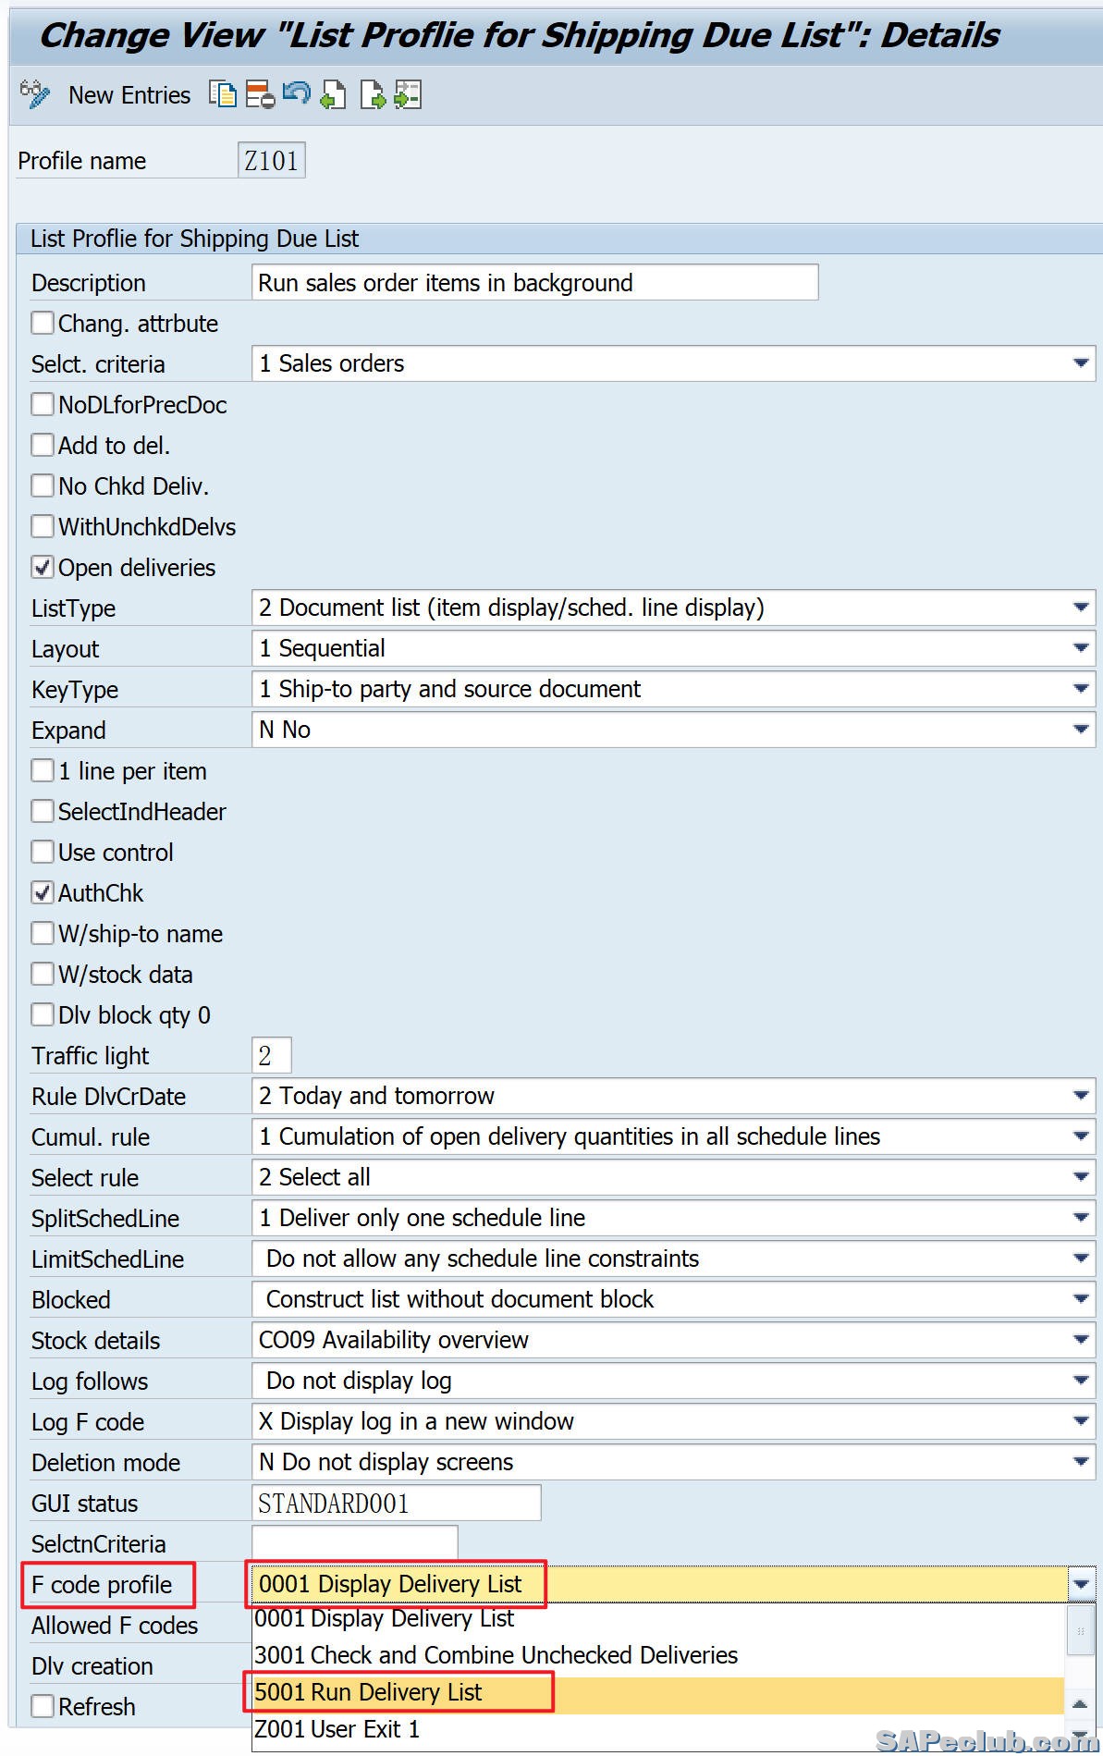Click the New Entries button
The width and height of the screenshot is (1103, 1756).
[x=129, y=95]
